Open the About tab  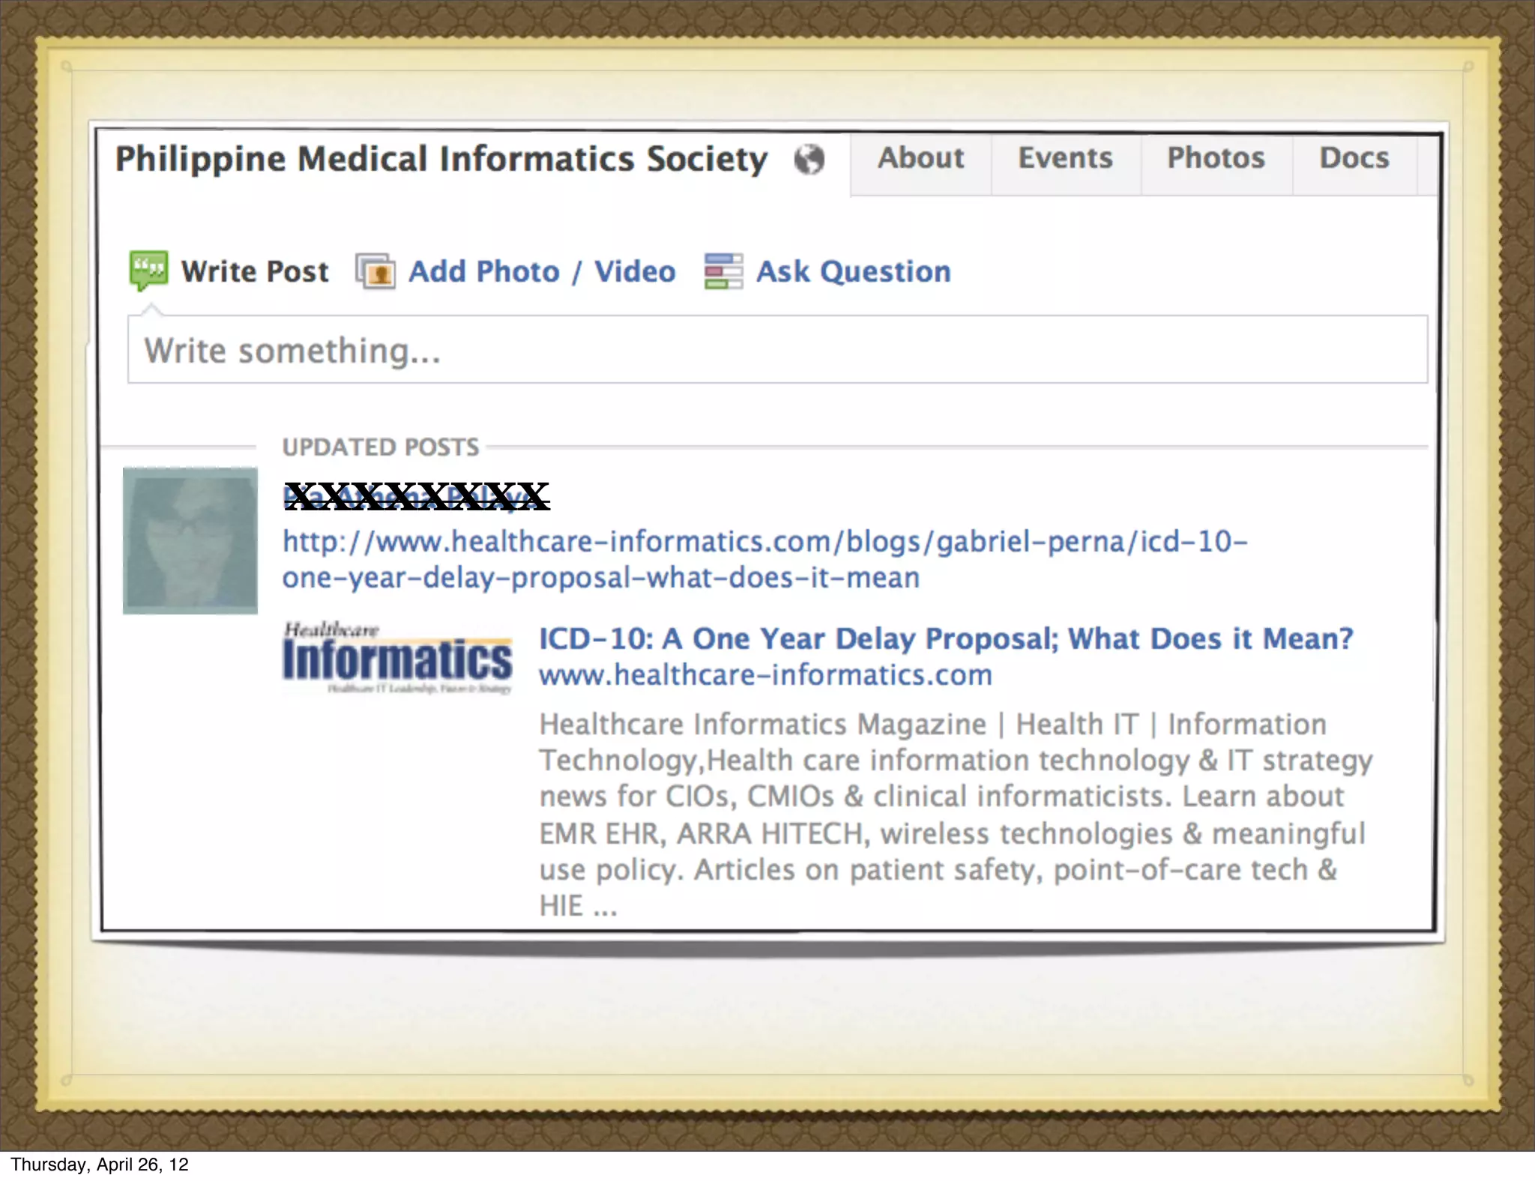click(920, 158)
